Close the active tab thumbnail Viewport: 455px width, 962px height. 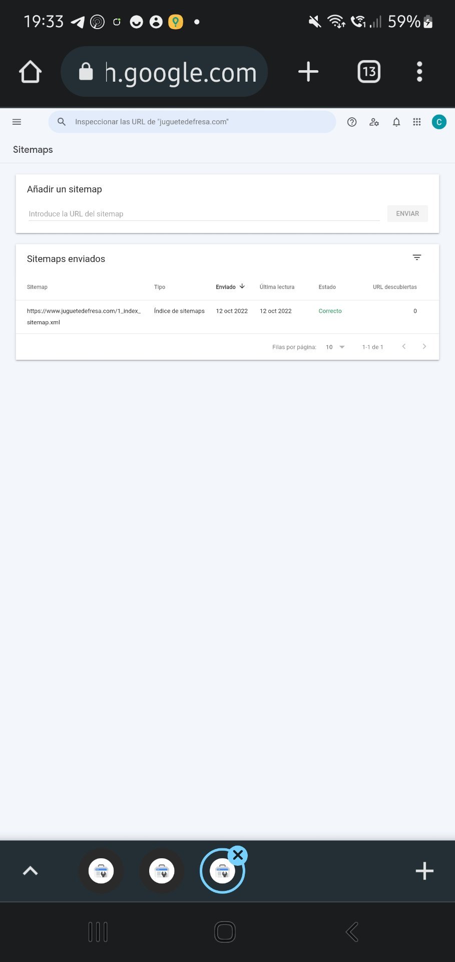point(238,855)
